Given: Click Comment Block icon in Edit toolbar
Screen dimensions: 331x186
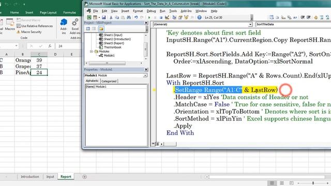Looking at the screenshot, I should (x=322, y=18).
